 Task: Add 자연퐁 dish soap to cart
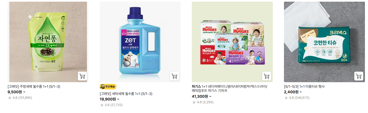click(82, 76)
